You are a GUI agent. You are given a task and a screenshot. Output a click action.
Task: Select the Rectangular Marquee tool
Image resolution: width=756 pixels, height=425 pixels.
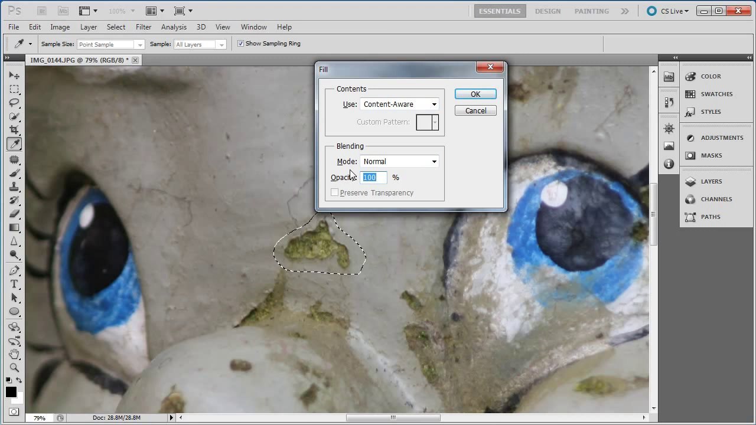click(x=14, y=89)
